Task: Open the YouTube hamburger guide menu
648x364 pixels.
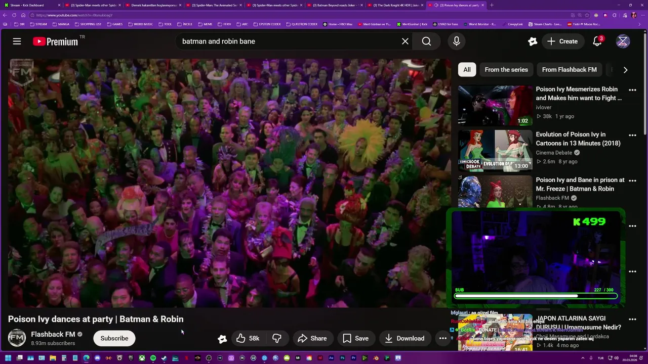Action: click(17, 41)
